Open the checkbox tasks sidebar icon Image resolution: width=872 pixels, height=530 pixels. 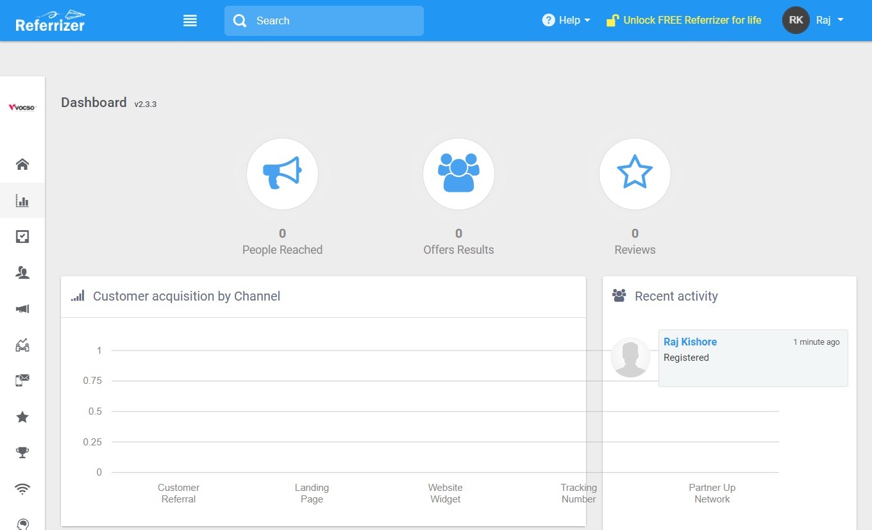(x=22, y=237)
